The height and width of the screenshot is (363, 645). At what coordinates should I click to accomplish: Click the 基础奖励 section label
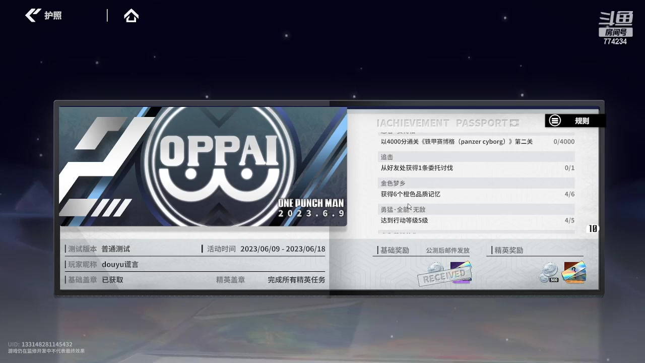[x=395, y=250]
